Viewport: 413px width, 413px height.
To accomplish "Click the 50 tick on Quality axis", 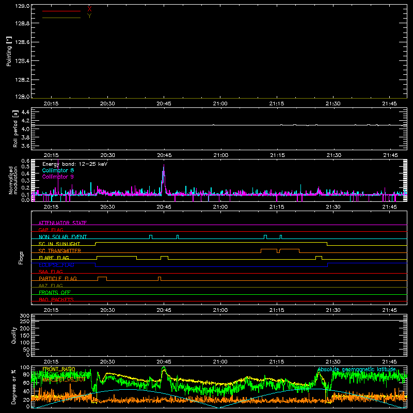I will 26,350.
